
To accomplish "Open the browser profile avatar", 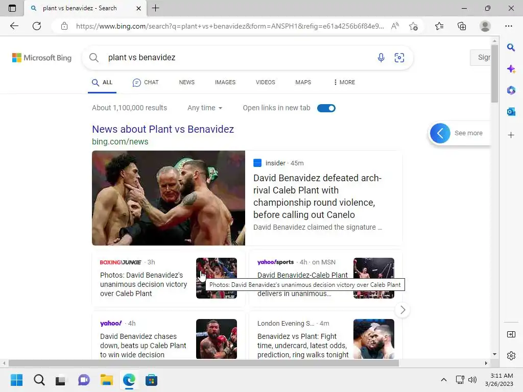I will pos(485,26).
